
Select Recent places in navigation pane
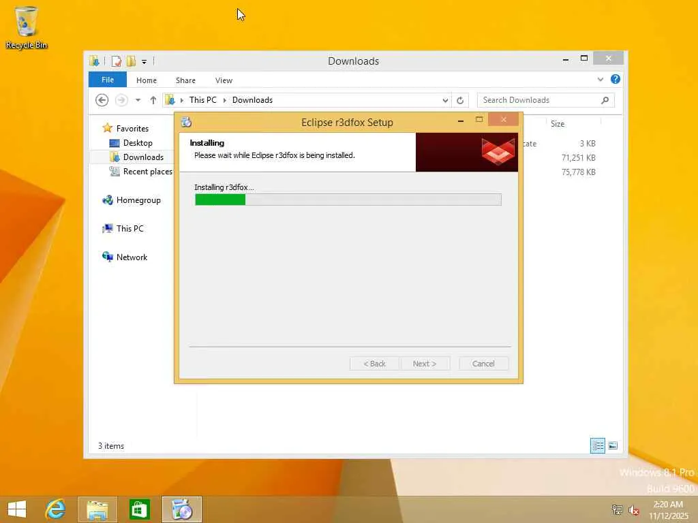coord(147,171)
